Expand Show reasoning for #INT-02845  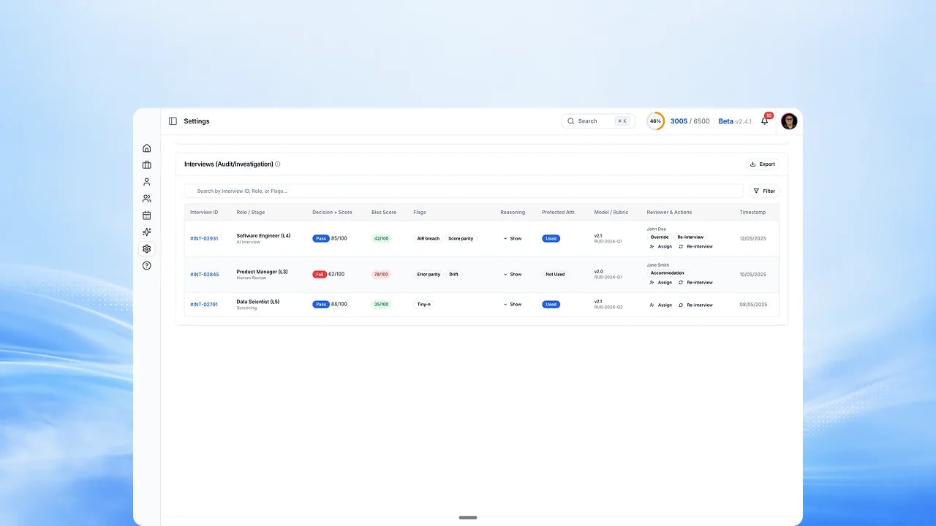(513, 275)
